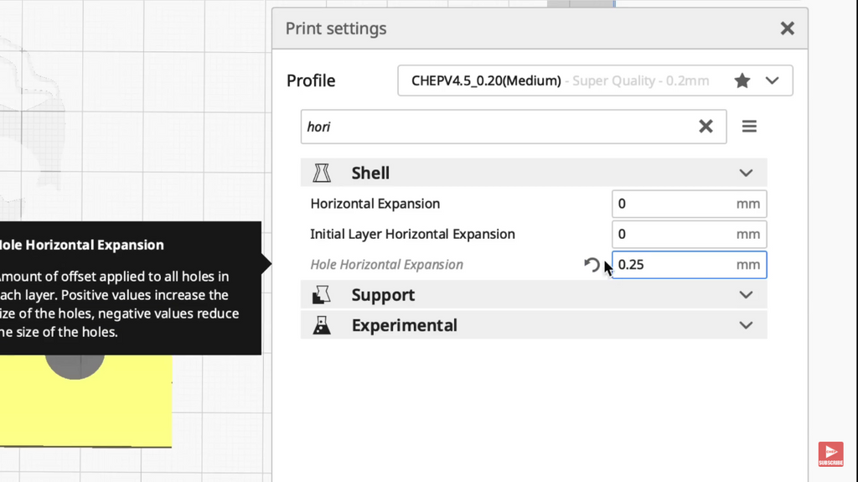Click the Horizontal Expansion label
Image resolution: width=858 pixels, height=482 pixels.
coord(375,204)
